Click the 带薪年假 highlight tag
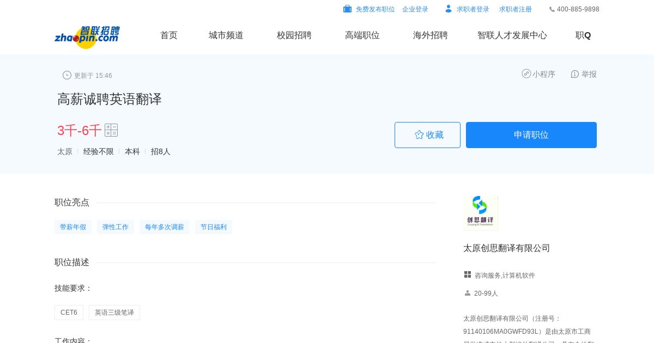Viewport: 654px width, 343px height. coord(73,227)
